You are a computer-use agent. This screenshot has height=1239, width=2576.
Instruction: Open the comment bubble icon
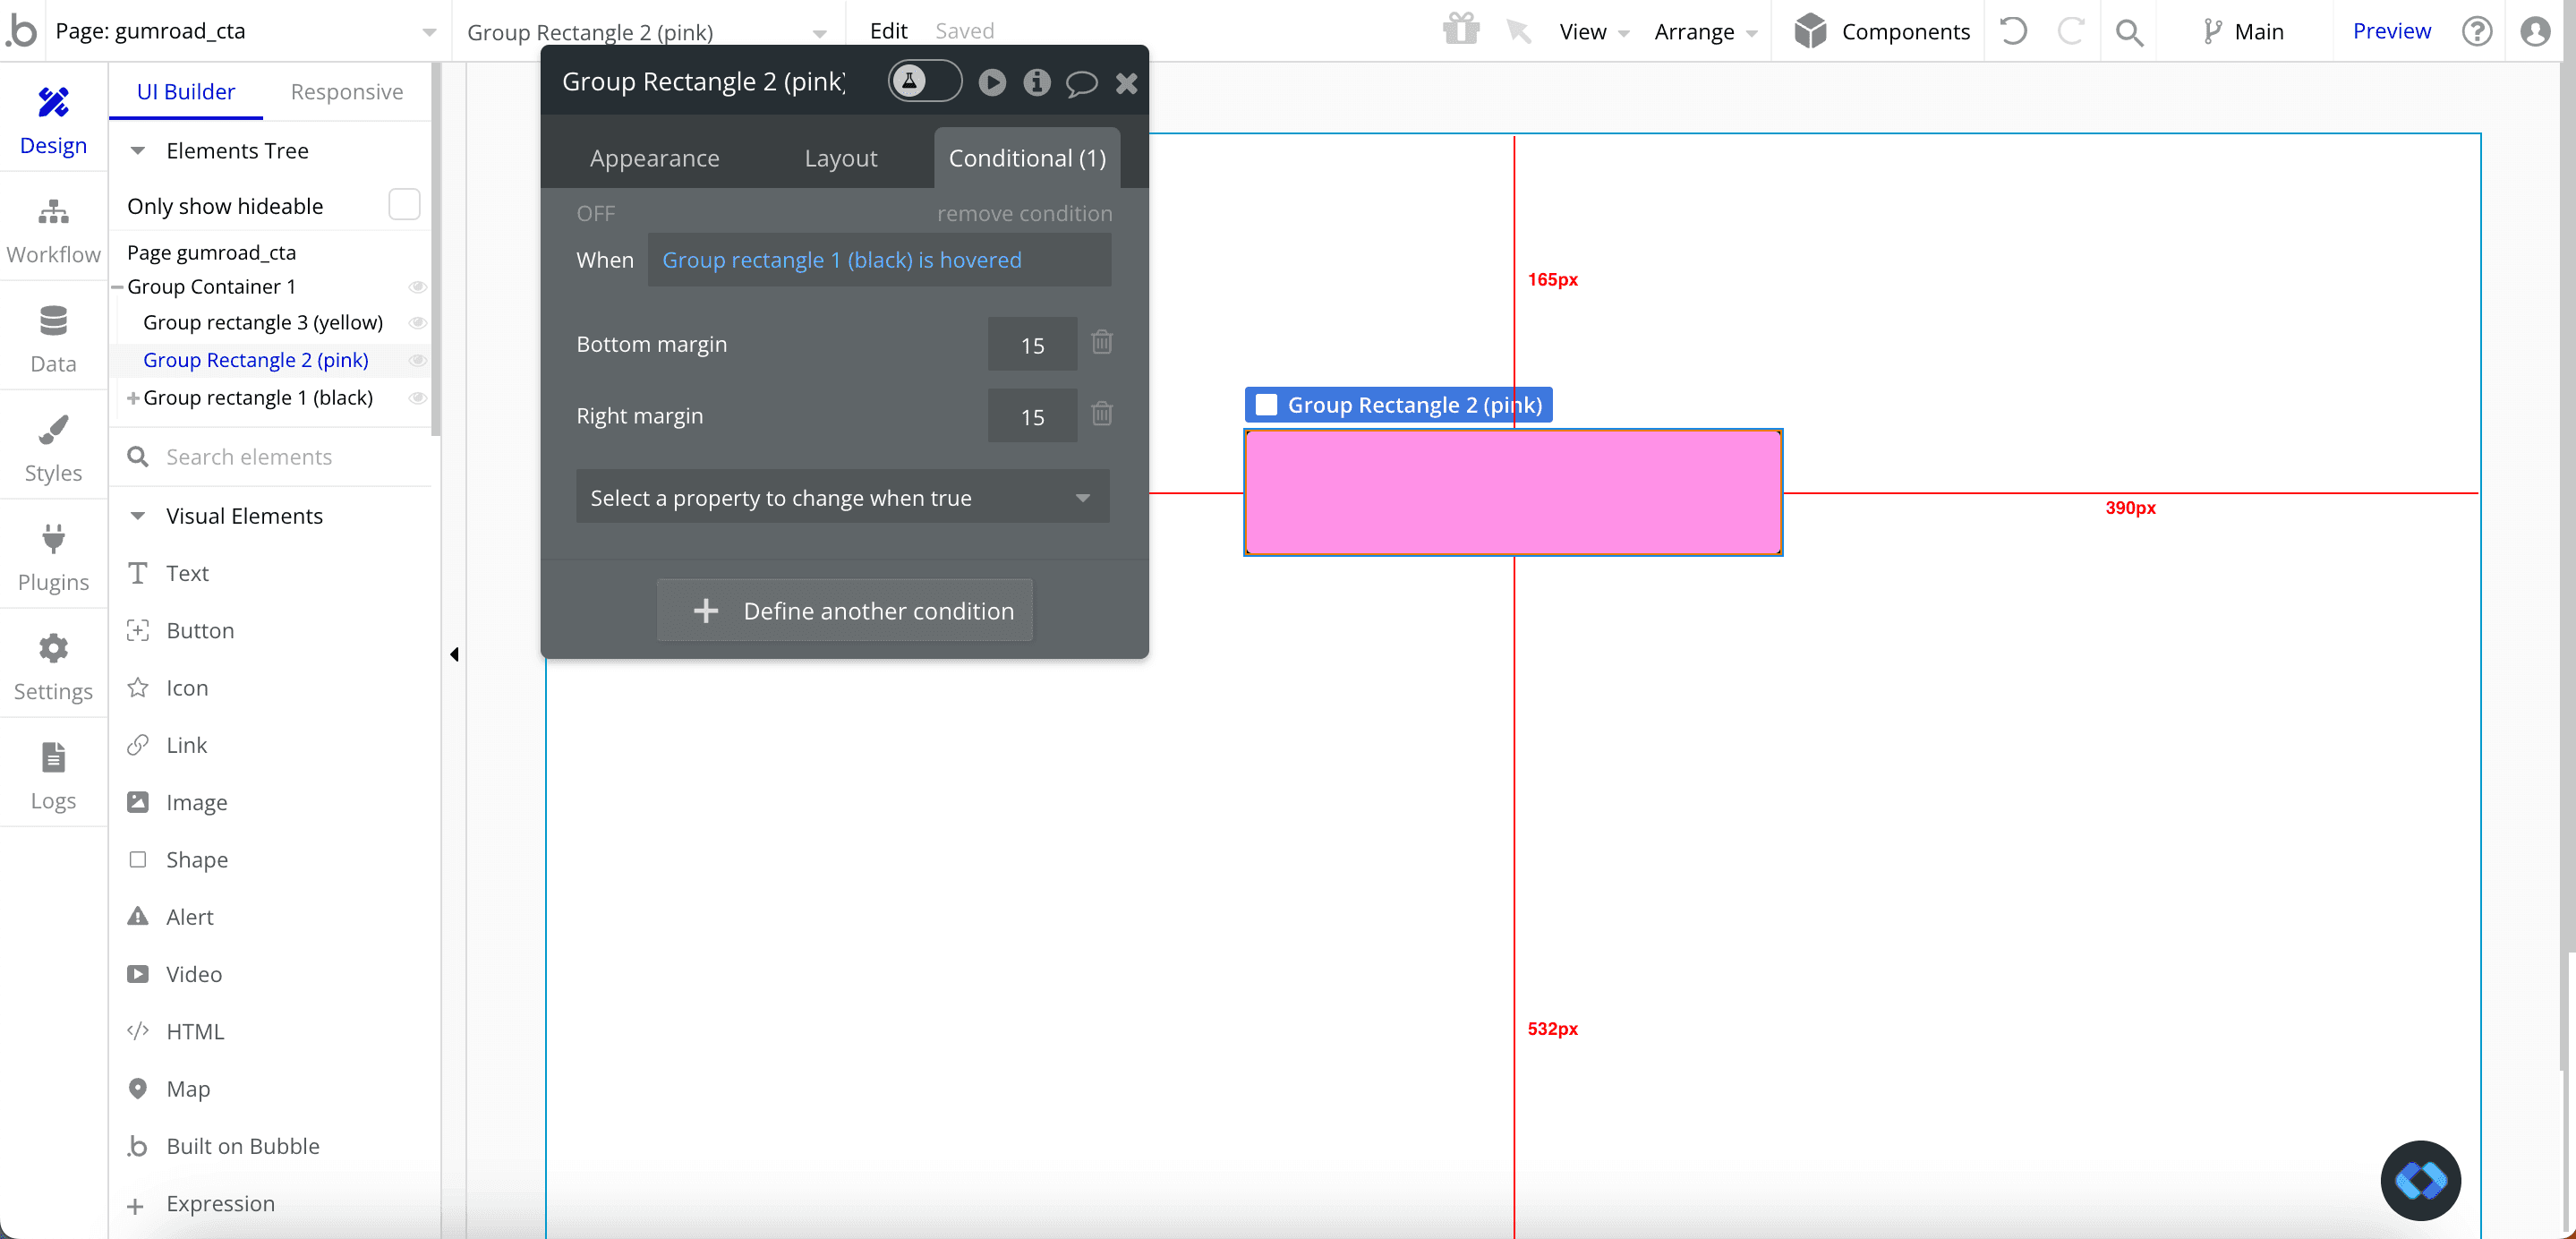click(x=1081, y=82)
